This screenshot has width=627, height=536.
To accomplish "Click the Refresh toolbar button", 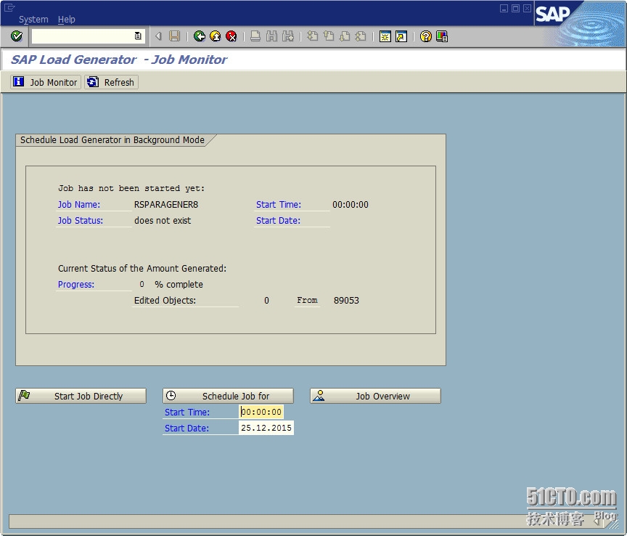I will [111, 82].
